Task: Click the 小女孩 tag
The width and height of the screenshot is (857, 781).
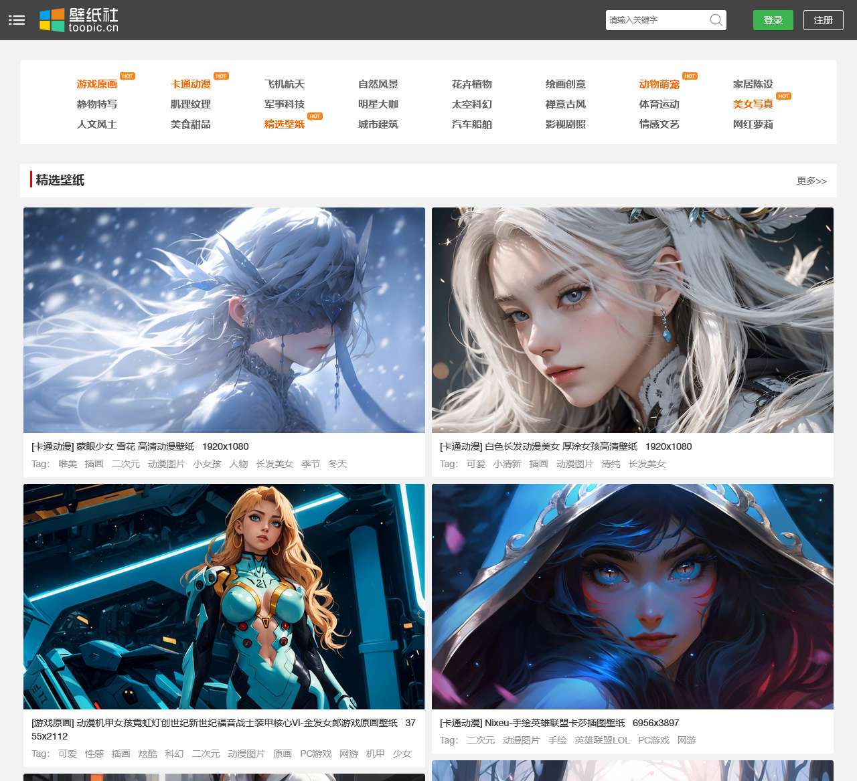Action: [207, 464]
